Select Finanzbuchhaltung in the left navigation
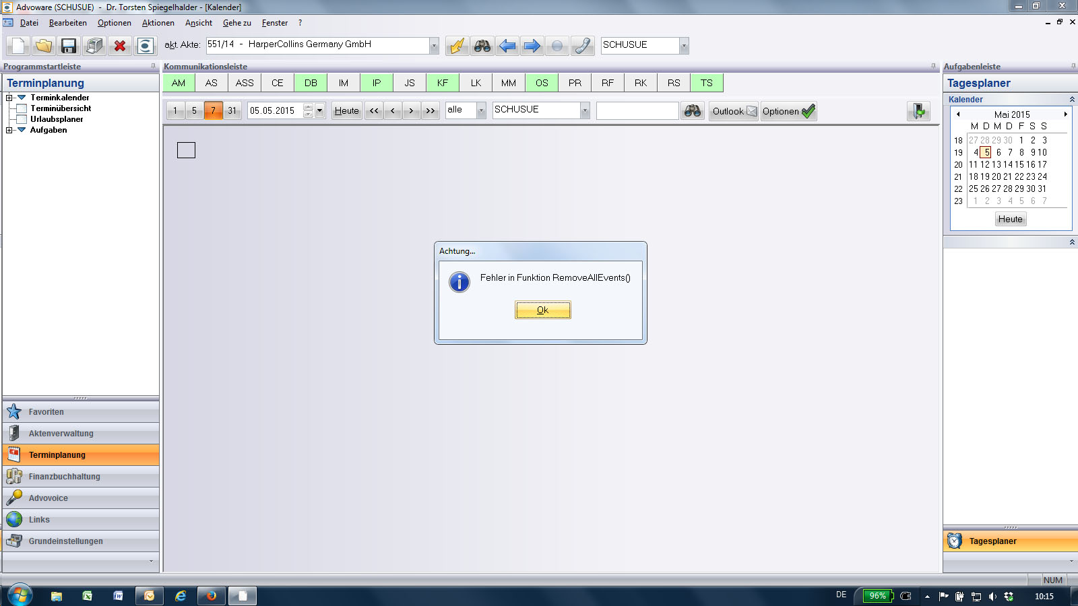1078x606 pixels. click(64, 477)
